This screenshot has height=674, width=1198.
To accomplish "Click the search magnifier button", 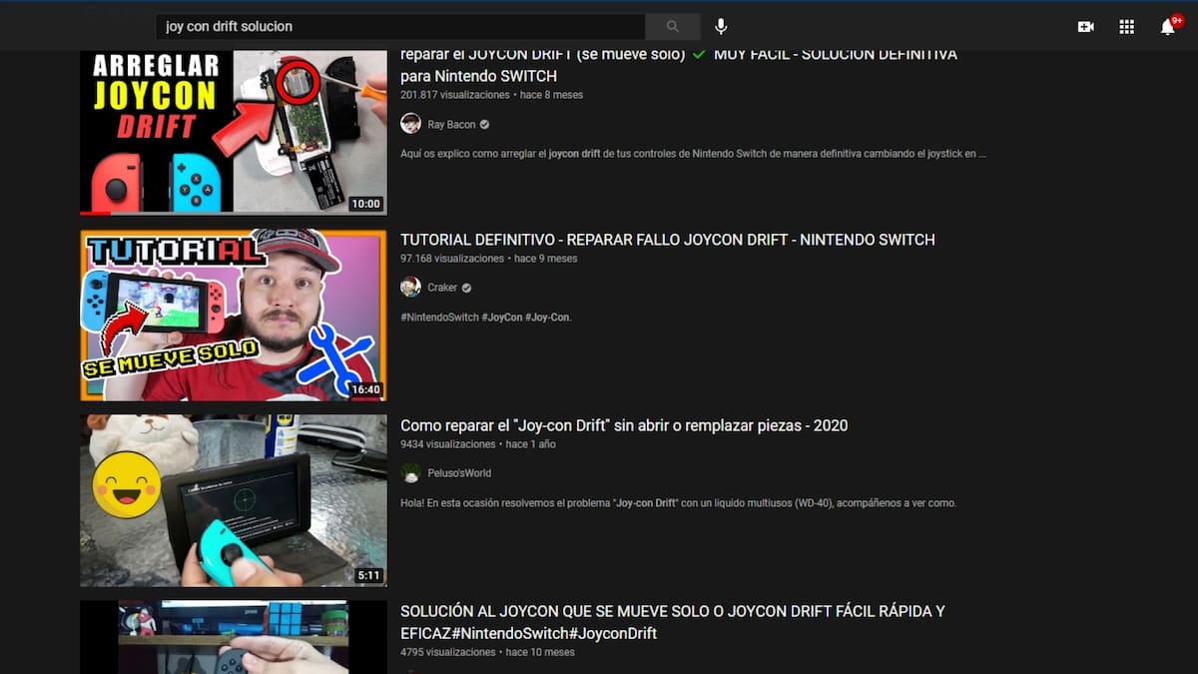I will [673, 27].
